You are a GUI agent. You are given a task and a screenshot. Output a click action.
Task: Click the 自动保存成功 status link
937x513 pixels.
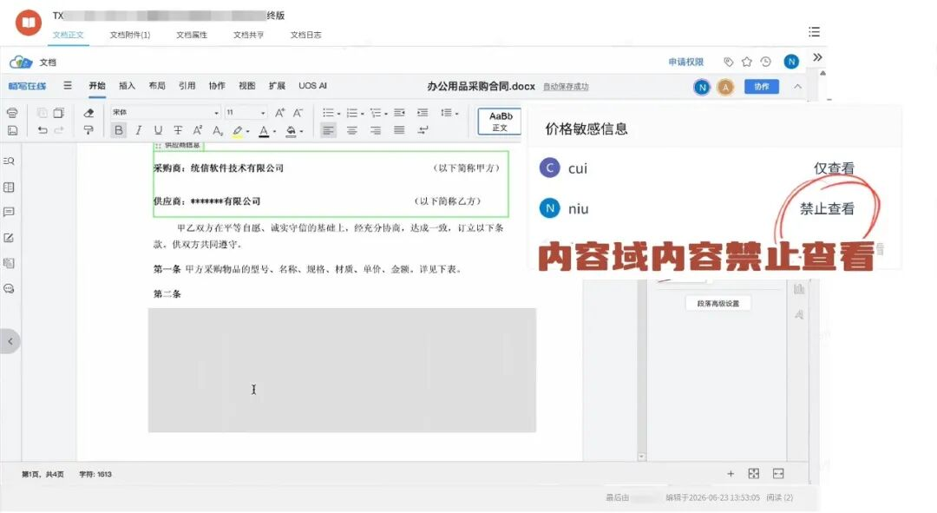(566, 87)
